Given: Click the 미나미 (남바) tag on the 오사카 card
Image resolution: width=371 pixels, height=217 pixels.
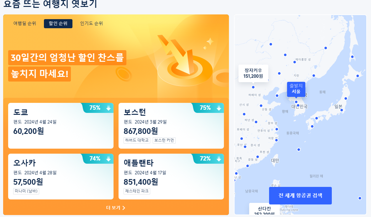Looking at the screenshot, I should pyautogui.click(x=27, y=191).
